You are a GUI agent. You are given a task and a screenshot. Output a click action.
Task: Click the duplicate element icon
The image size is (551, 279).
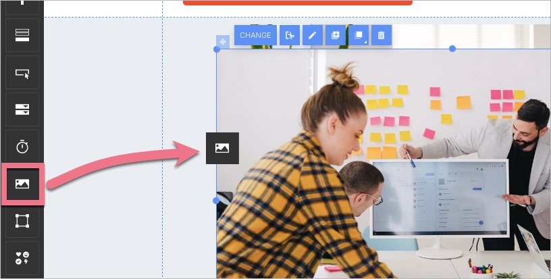point(335,35)
